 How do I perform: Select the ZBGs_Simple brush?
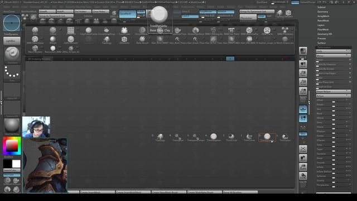point(71,49)
